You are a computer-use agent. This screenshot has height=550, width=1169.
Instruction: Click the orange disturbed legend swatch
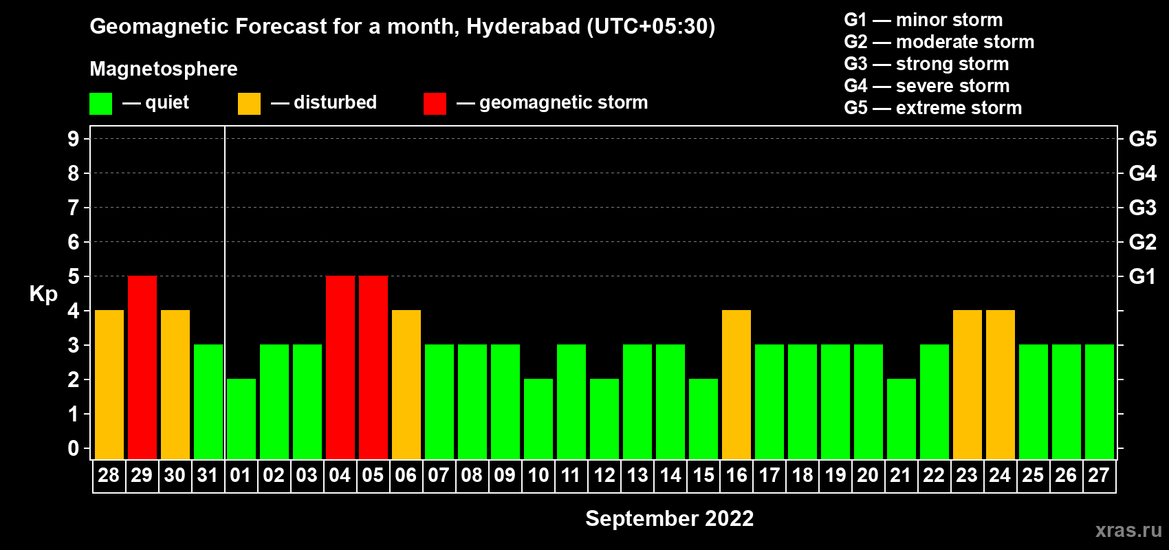click(x=249, y=104)
